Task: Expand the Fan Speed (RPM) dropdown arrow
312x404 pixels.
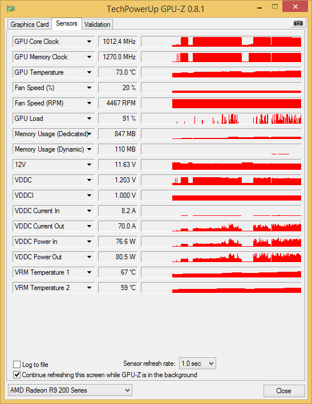Action: 89,103
